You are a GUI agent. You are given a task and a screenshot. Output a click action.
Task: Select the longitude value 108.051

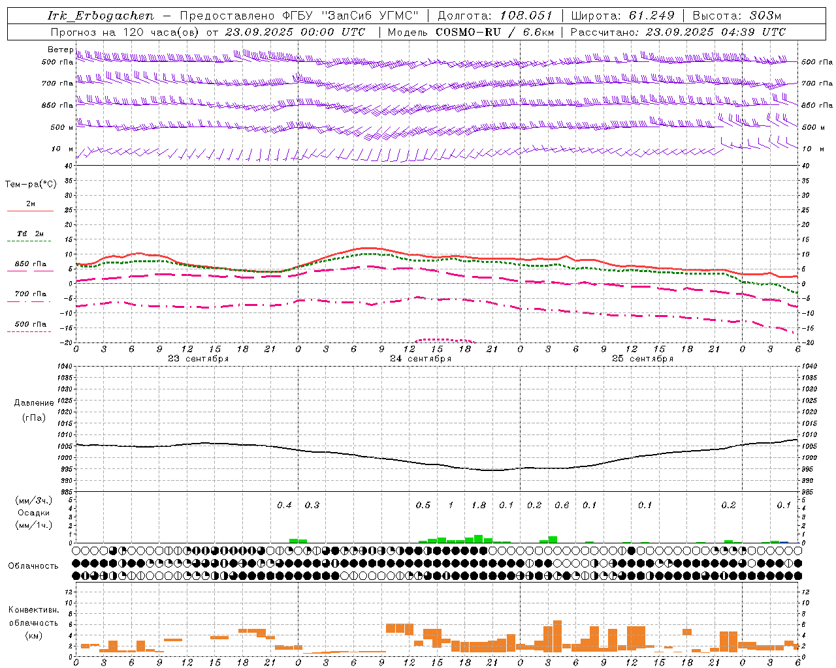tap(526, 16)
